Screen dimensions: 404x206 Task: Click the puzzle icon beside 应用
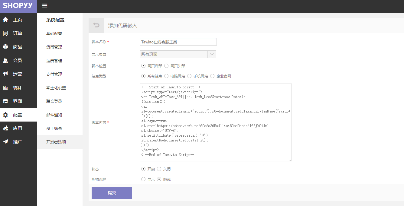[5, 128]
